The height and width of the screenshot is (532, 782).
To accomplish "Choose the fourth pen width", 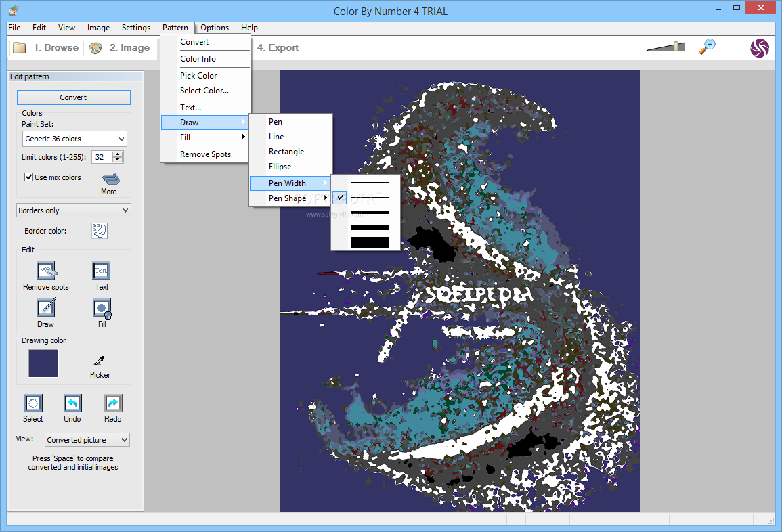I will click(x=370, y=227).
